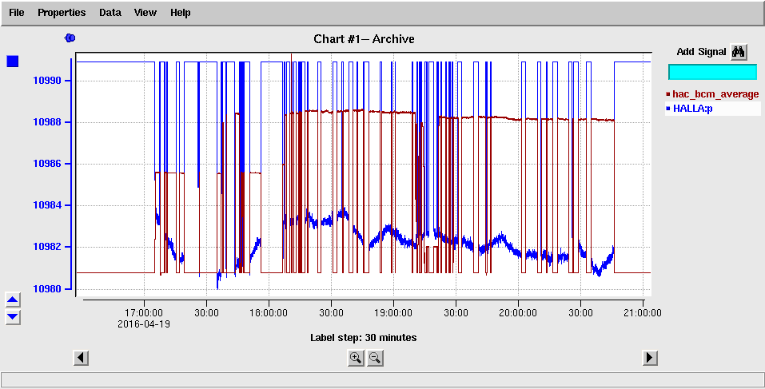
Task: Click the 20:00:00 time axis label
Action: (x=518, y=312)
